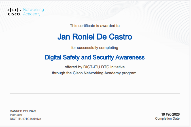Click the Completion Date label
Screen dimensions: 191x127
tap(167, 118)
